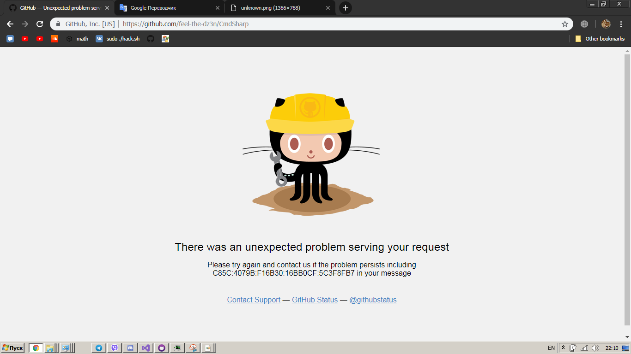This screenshot has width=631, height=354.
Task: View site security lock info
Action: coord(58,24)
